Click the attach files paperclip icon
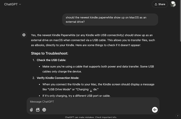The height and width of the screenshot is (119, 181). coord(31,110)
